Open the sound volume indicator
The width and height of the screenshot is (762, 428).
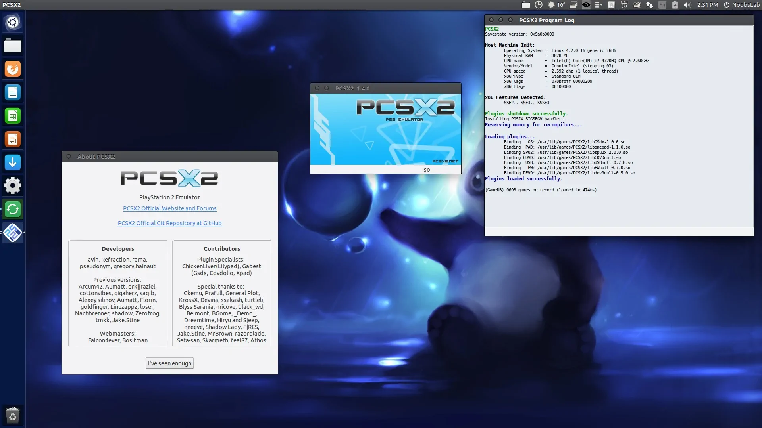pos(687,5)
